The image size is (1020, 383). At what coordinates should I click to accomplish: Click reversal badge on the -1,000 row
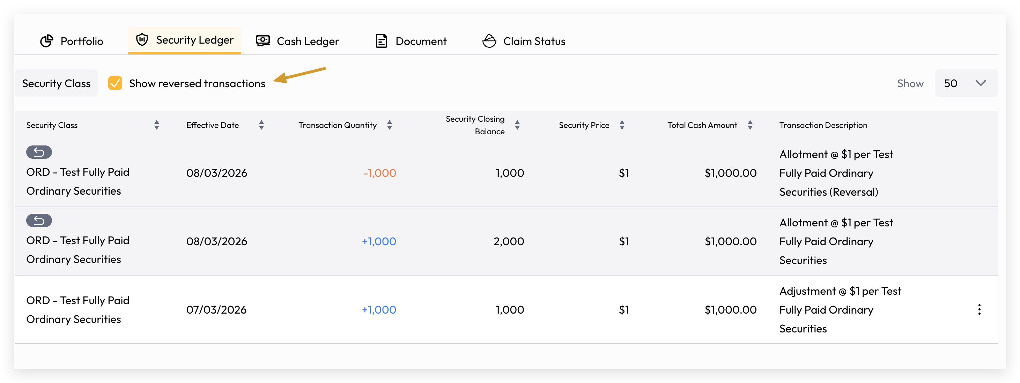click(39, 152)
